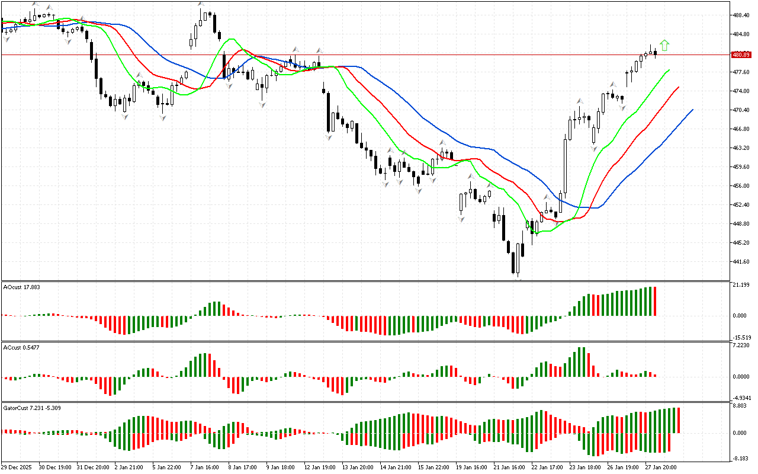Click the final red GatorCust upper bar

pyautogui.click(x=679, y=420)
